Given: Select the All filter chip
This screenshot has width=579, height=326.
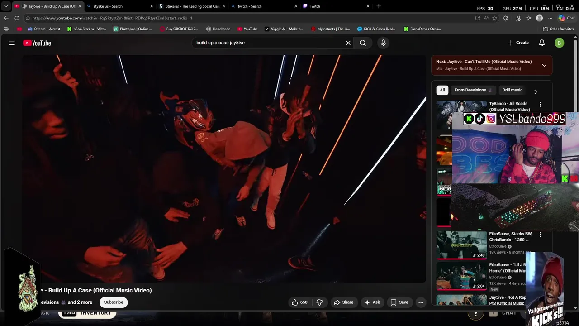Looking at the screenshot, I should 442,90.
